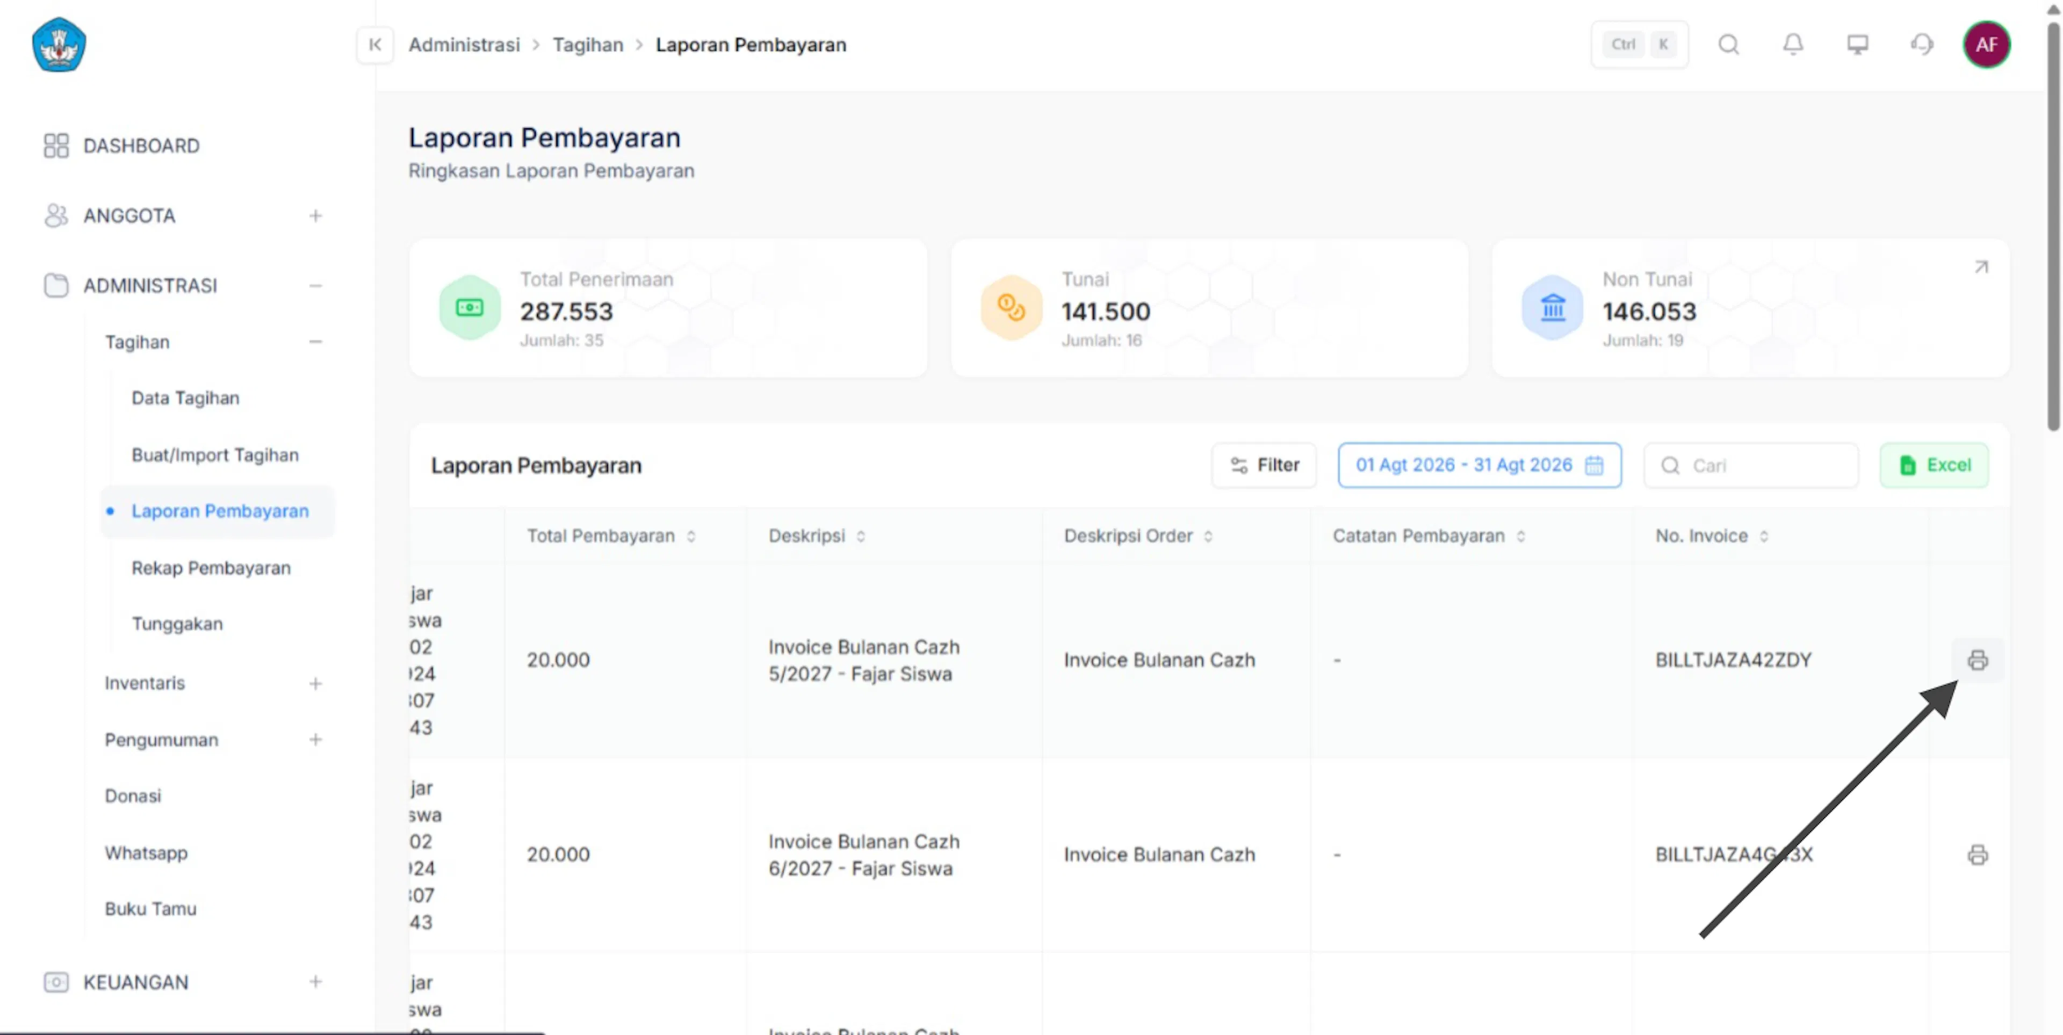
Task: Click the Dashboard grid icon
Action: pyautogui.click(x=56, y=146)
